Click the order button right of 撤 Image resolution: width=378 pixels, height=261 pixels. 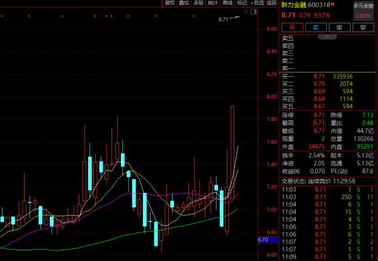[x=364, y=27]
